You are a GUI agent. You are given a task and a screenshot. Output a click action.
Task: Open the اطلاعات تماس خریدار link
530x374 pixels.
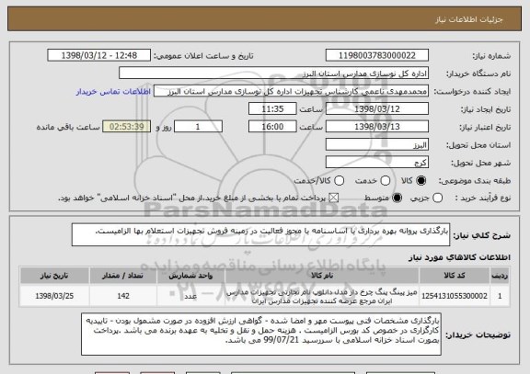[x=113, y=92]
